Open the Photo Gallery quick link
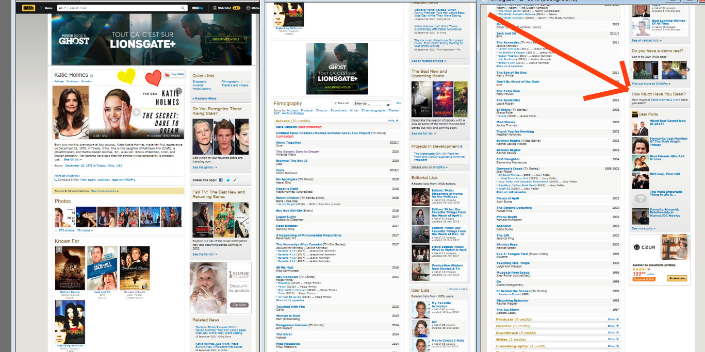Viewport: 705px width, 352px height. (202, 89)
